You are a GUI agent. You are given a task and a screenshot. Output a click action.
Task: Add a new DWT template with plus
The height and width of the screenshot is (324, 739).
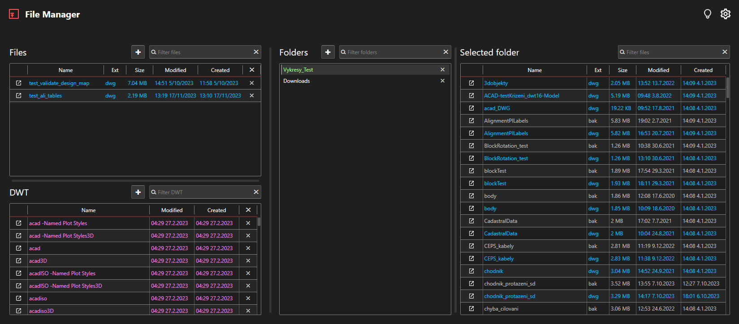click(138, 192)
